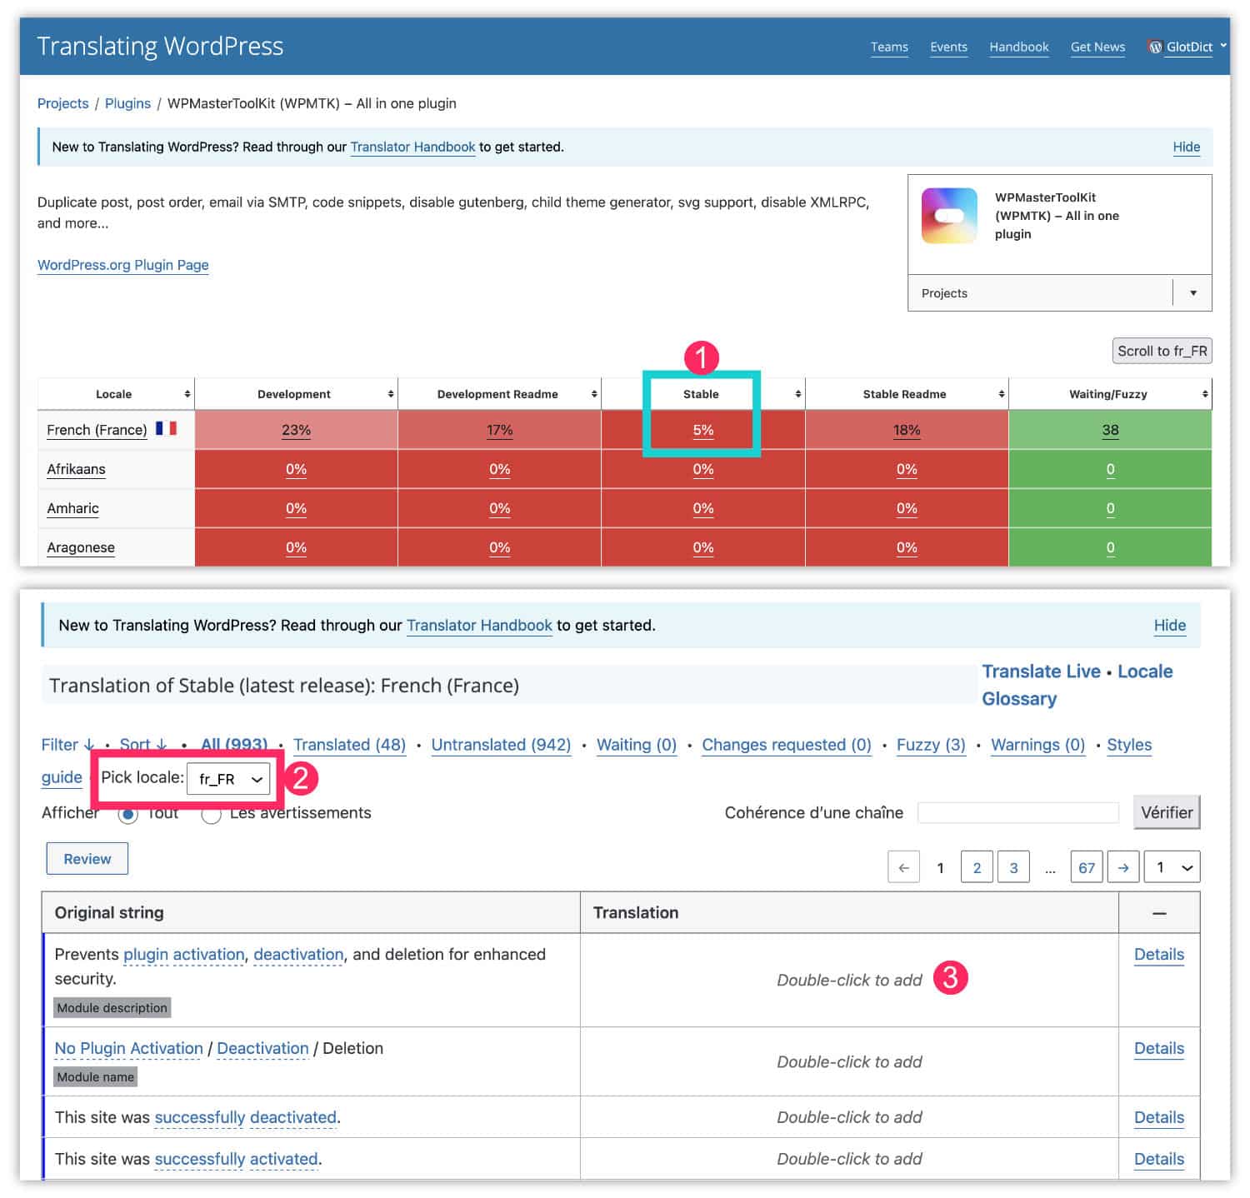This screenshot has width=1250, height=1198.
Task: Open Projects breadcrumb link
Action: click(x=62, y=103)
